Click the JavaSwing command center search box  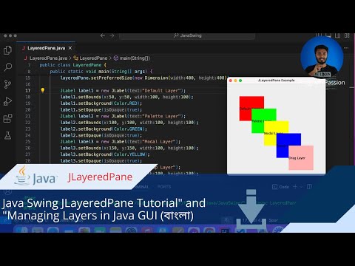[187, 35]
